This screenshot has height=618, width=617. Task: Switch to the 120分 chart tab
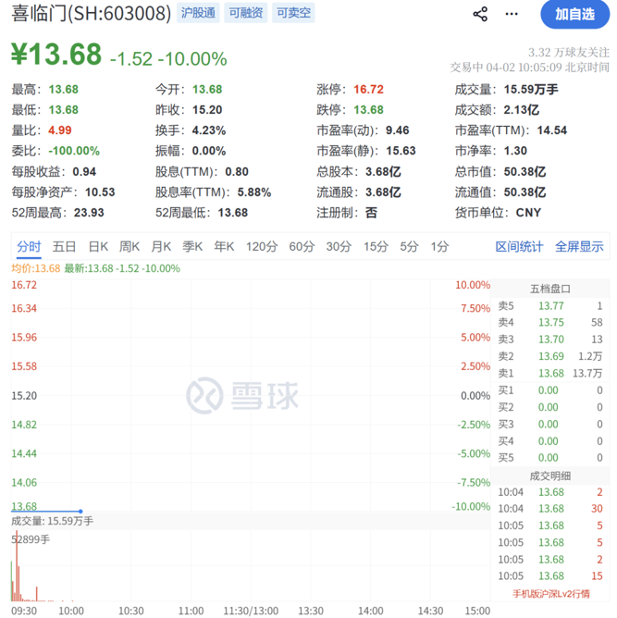click(x=261, y=246)
